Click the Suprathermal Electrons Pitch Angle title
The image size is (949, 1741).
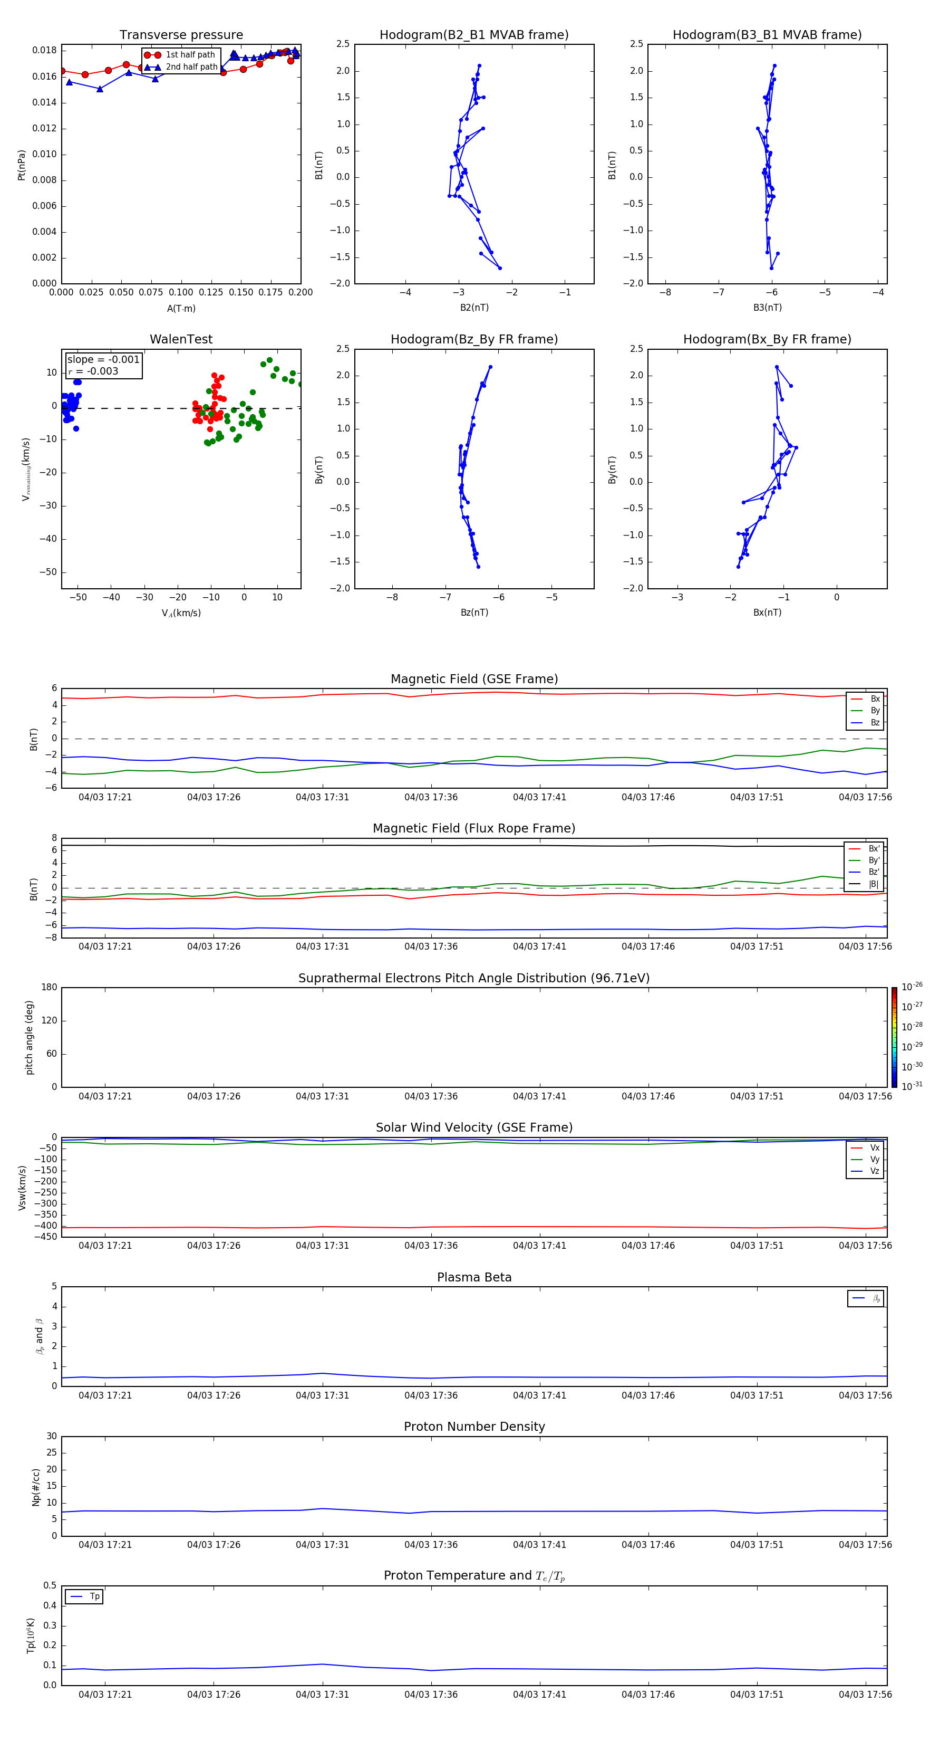[x=474, y=978]
